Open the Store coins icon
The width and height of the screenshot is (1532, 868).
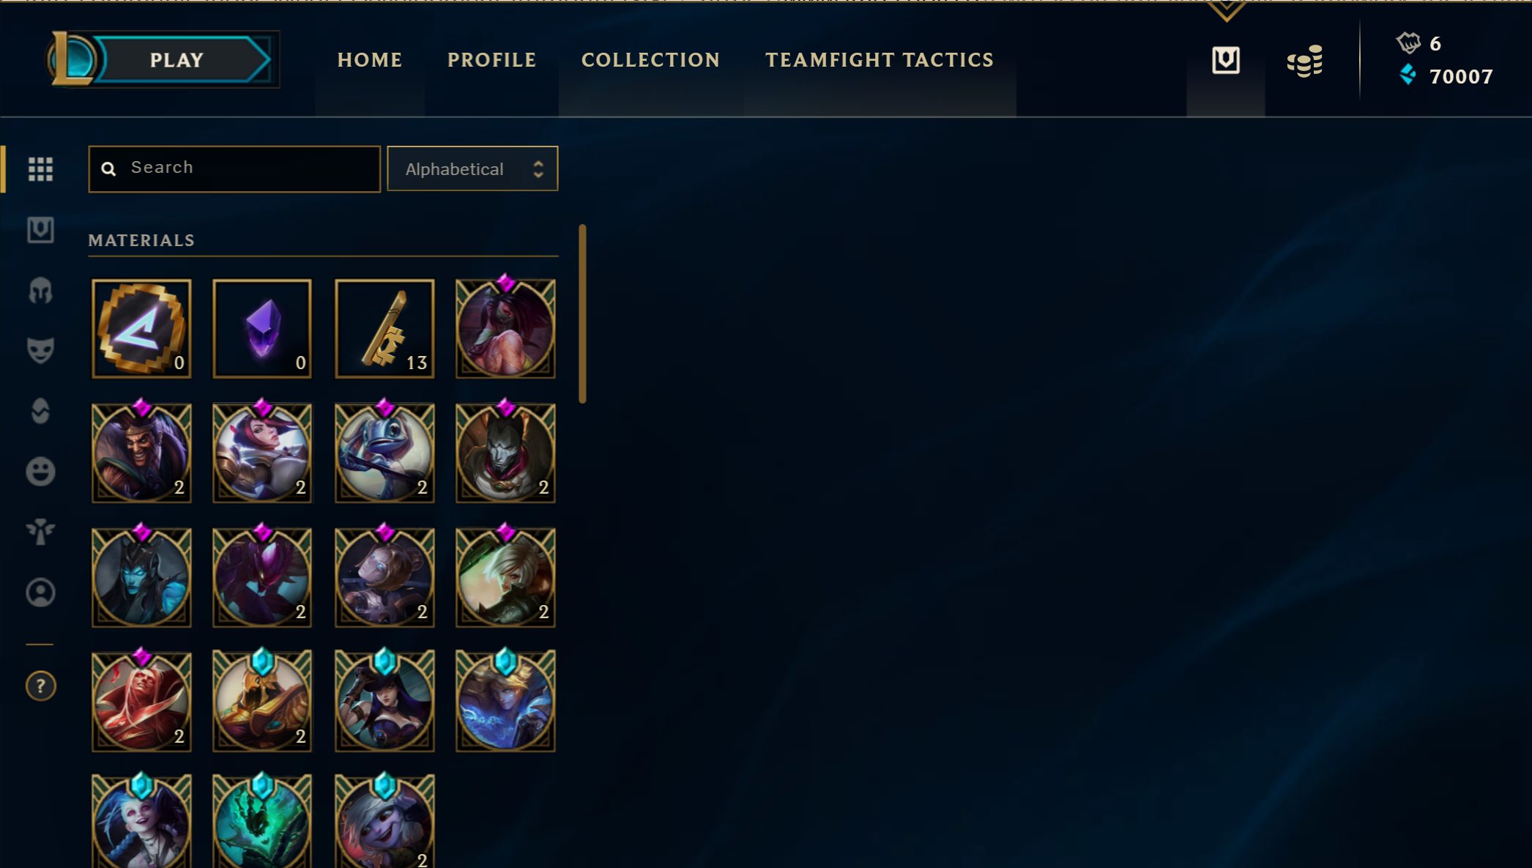click(x=1305, y=61)
